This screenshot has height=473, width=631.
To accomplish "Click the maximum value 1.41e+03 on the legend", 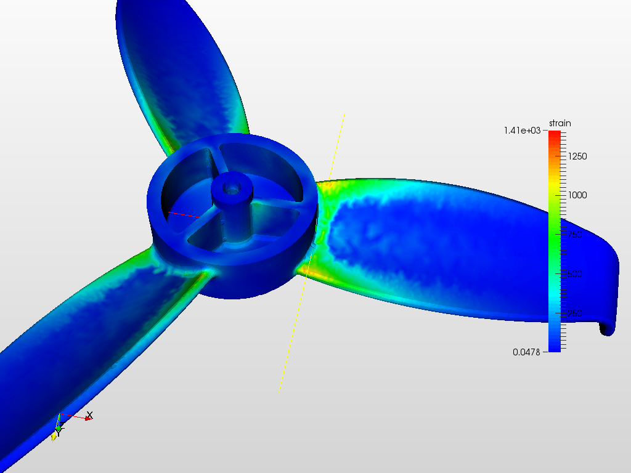I will coord(521,131).
